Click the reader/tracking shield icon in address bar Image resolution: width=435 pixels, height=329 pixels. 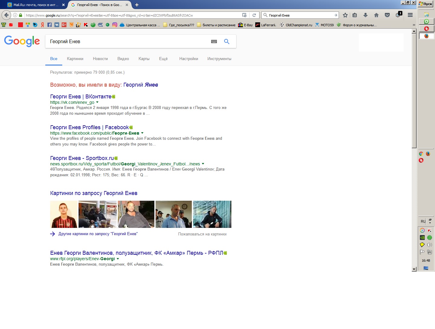[244, 15]
